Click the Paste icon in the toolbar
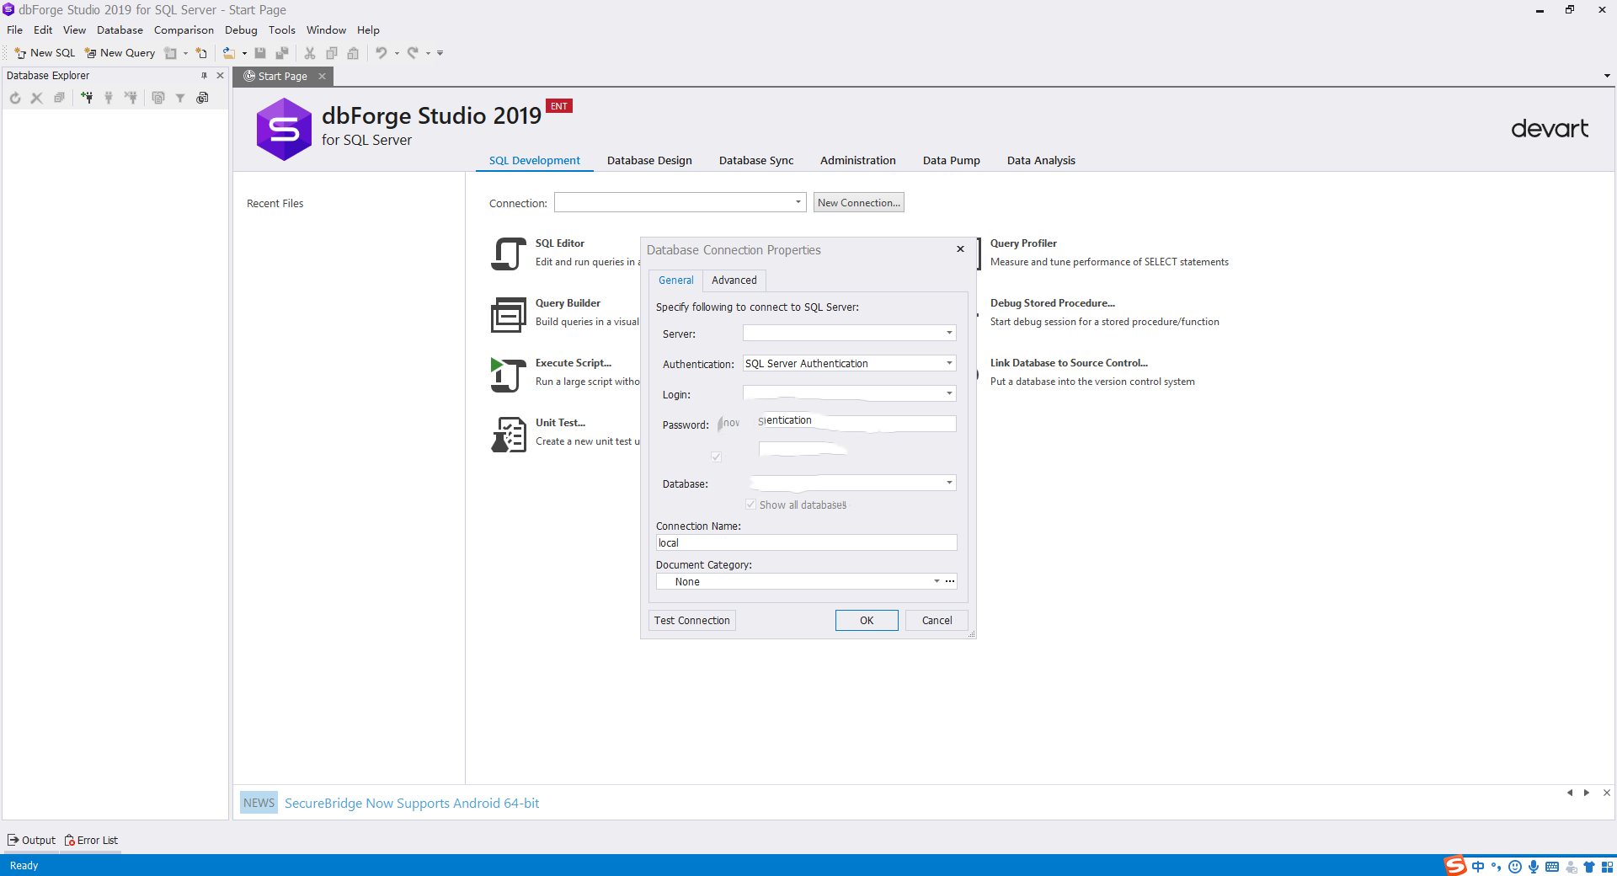1617x876 pixels. [x=353, y=53]
